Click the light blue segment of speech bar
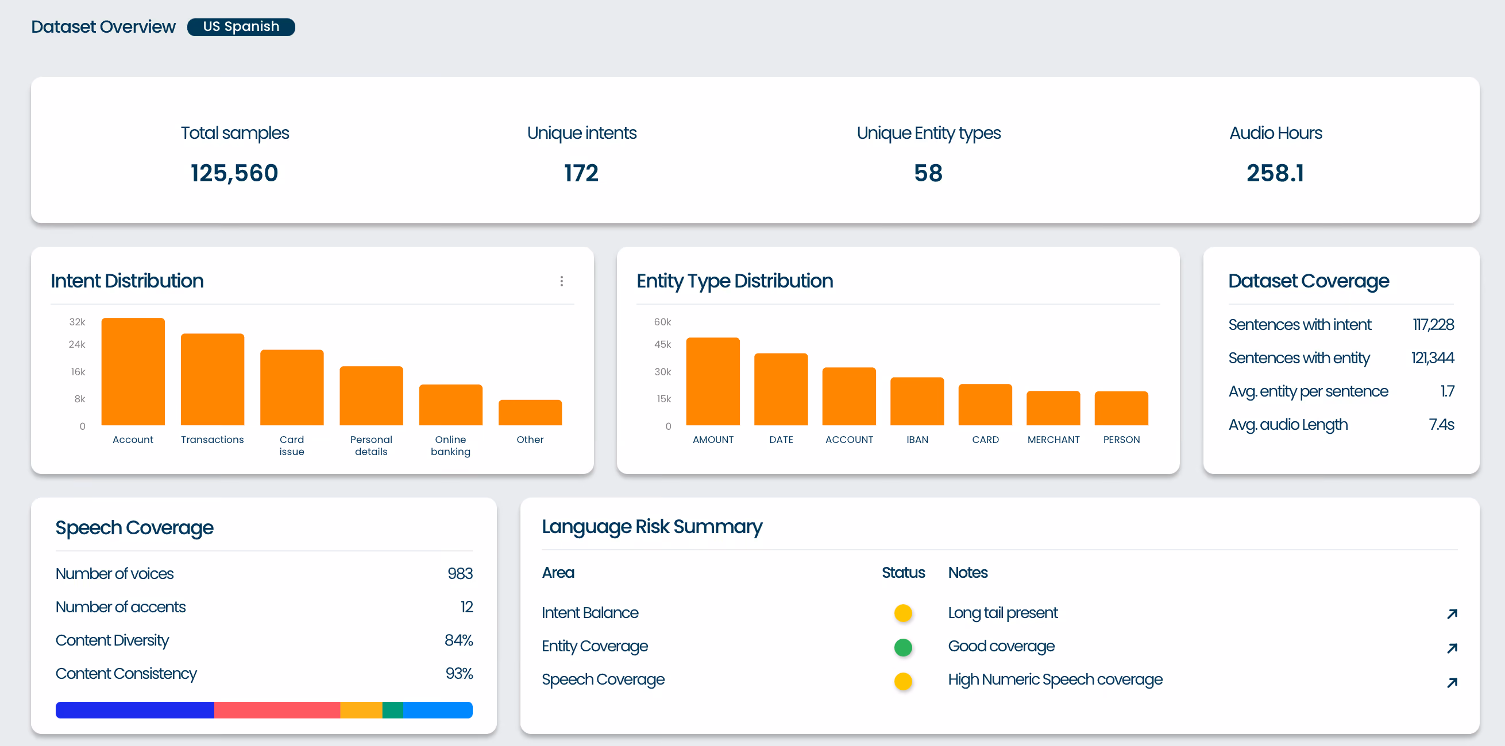 438,710
